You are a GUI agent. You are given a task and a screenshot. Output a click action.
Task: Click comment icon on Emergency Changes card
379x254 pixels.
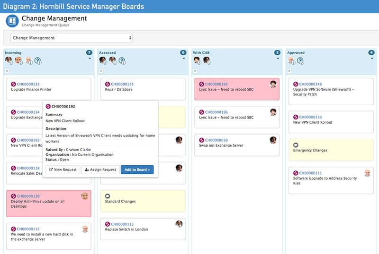click(296, 145)
